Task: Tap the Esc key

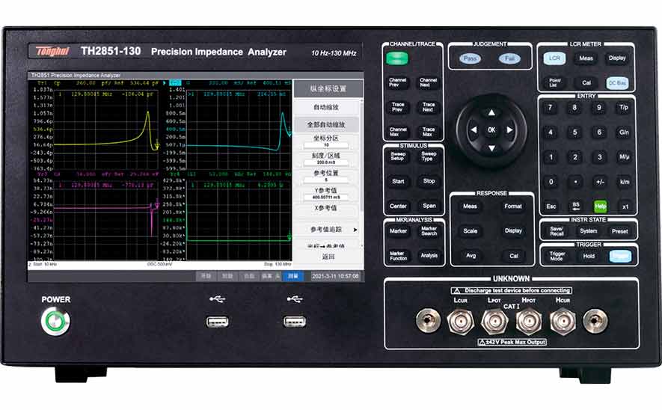Action: point(551,206)
